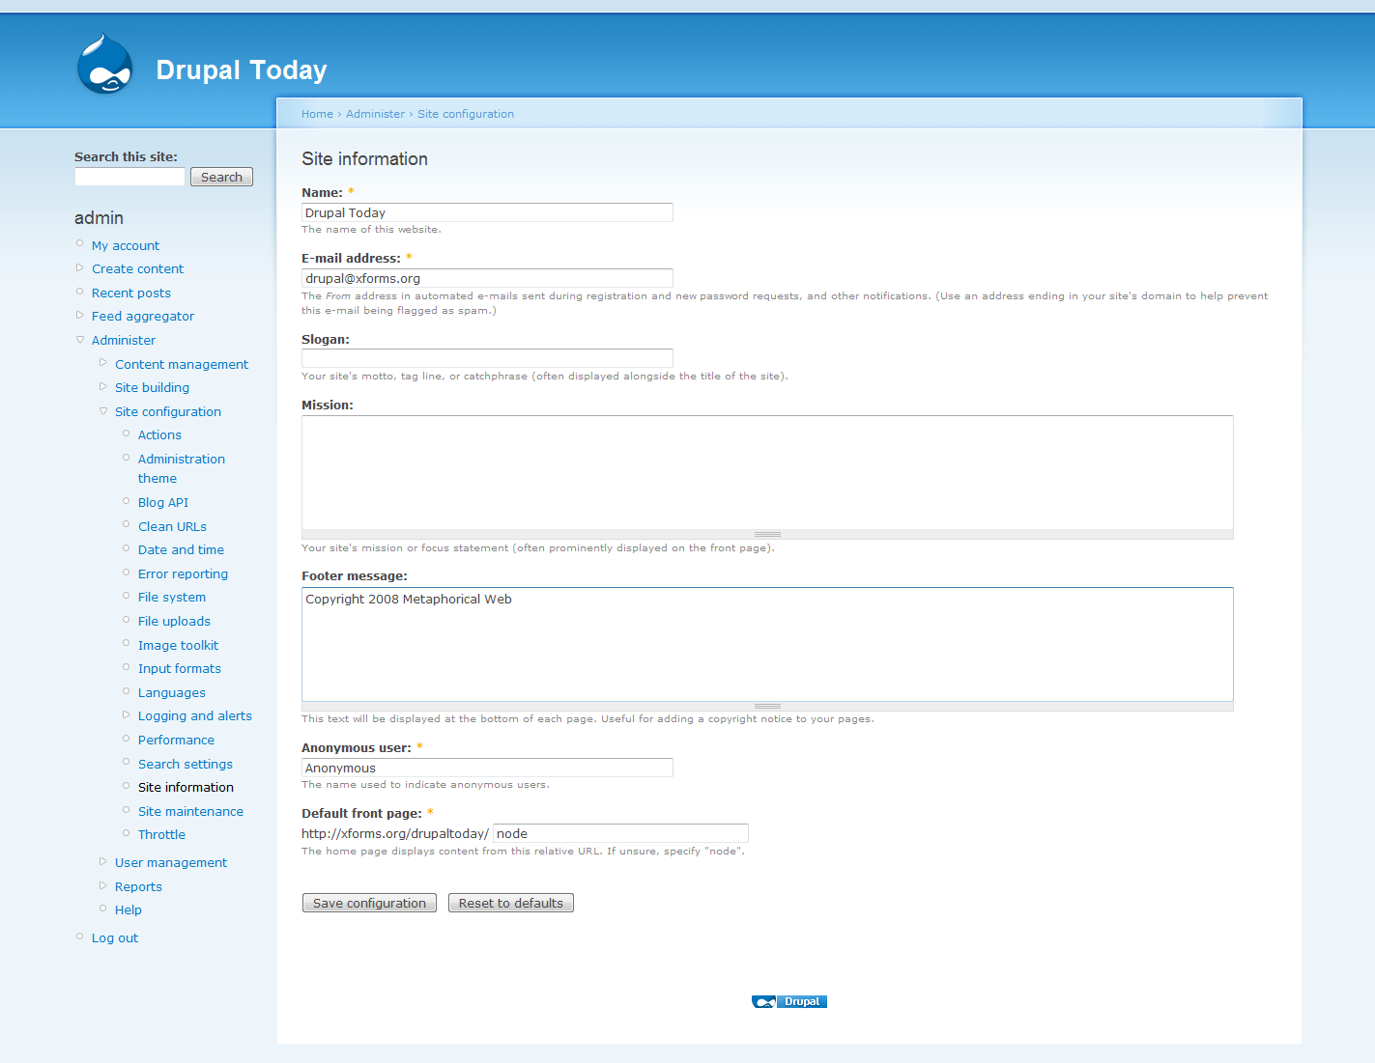Open My account menu link

pos(126,245)
